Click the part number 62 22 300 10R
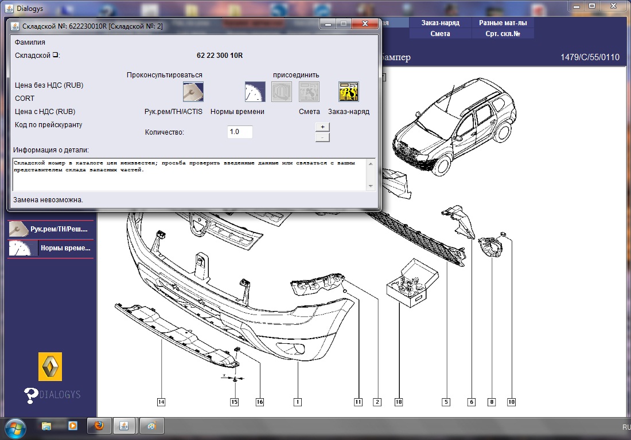 click(x=220, y=56)
